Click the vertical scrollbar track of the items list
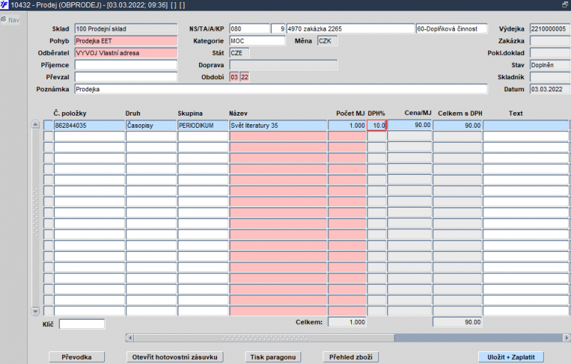571x364 pixels. [35, 218]
